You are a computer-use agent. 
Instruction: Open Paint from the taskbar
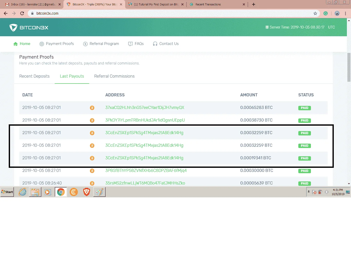click(99, 192)
